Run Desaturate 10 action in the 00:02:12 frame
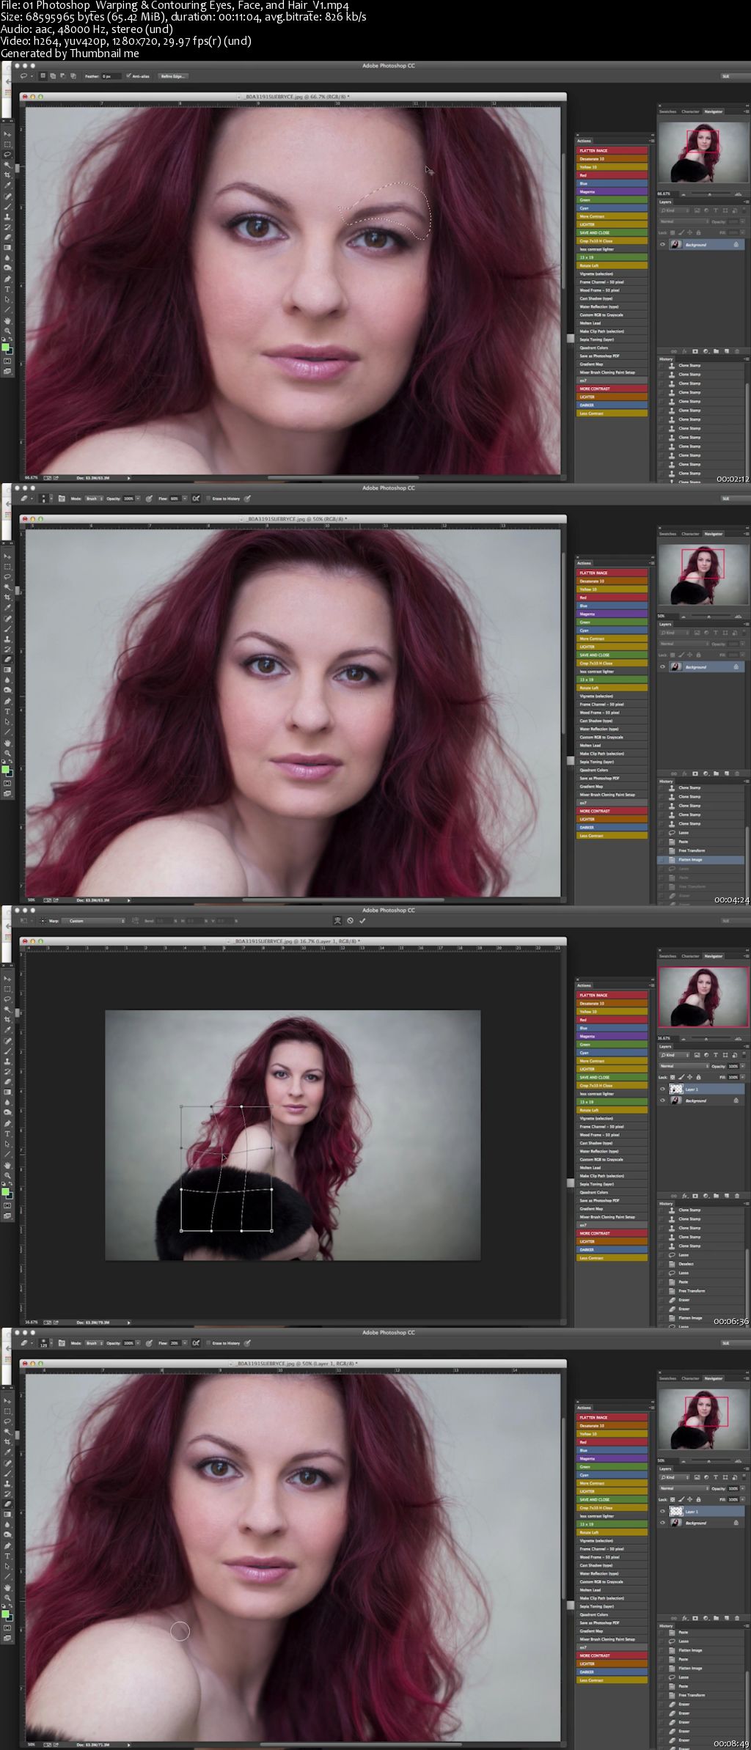The height and width of the screenshot is (1750, 751). pyautogui.click(x=612, y=158)
